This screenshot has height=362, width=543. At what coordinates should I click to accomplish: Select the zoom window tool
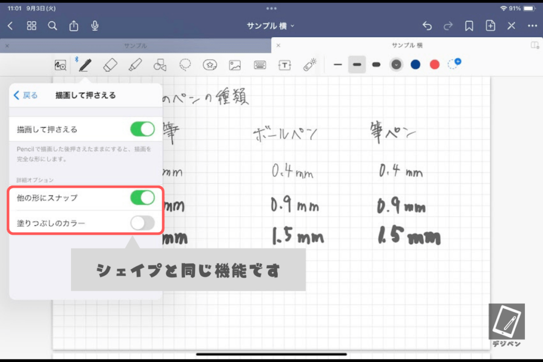coord(60,65)
